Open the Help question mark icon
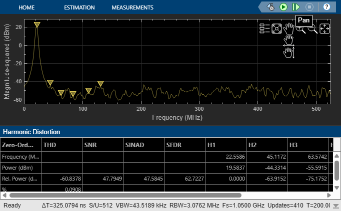The width and height of the screenshot is (341, 211). click(x=326, y=7)
